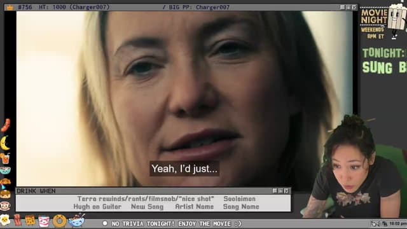This screenshot has height=229, width=407.
Task: Click the crown icon in the title bar
Action: [10, 7]
